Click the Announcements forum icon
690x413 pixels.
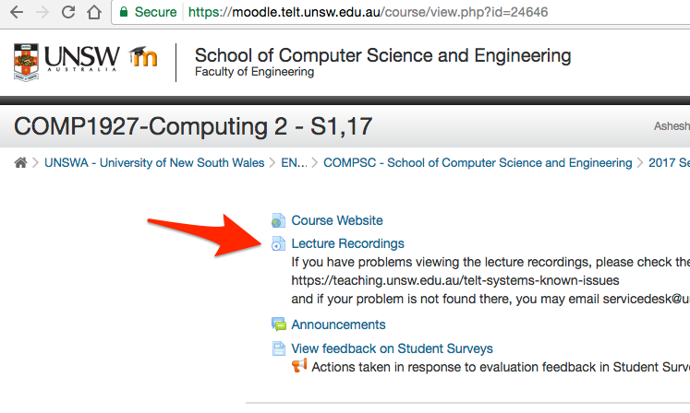[279, 324]
